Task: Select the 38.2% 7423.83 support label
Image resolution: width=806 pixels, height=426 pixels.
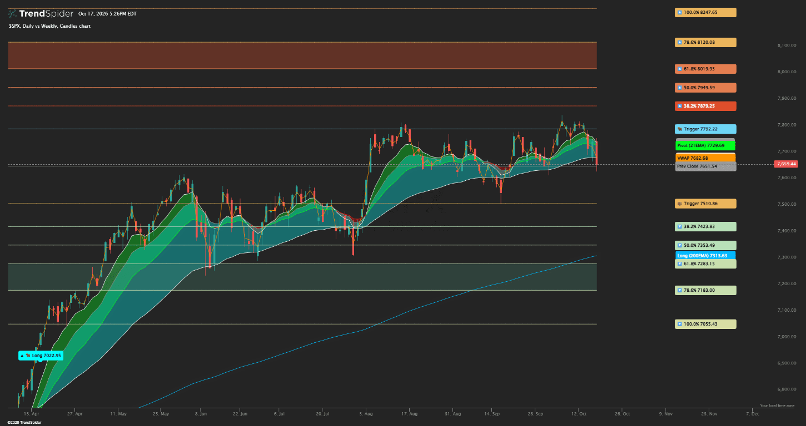Action: click(705, 226)
